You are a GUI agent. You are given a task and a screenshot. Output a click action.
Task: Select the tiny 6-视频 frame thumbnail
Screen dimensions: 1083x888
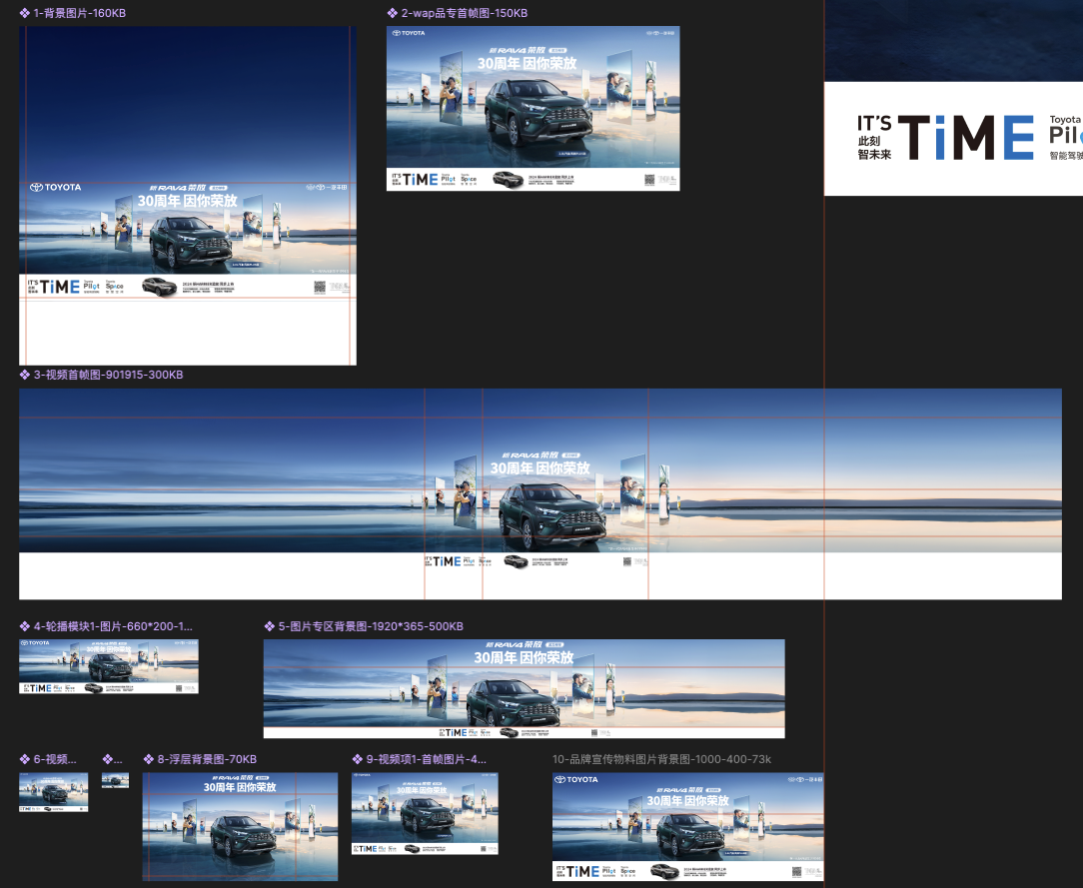click(x=53, y=791)
